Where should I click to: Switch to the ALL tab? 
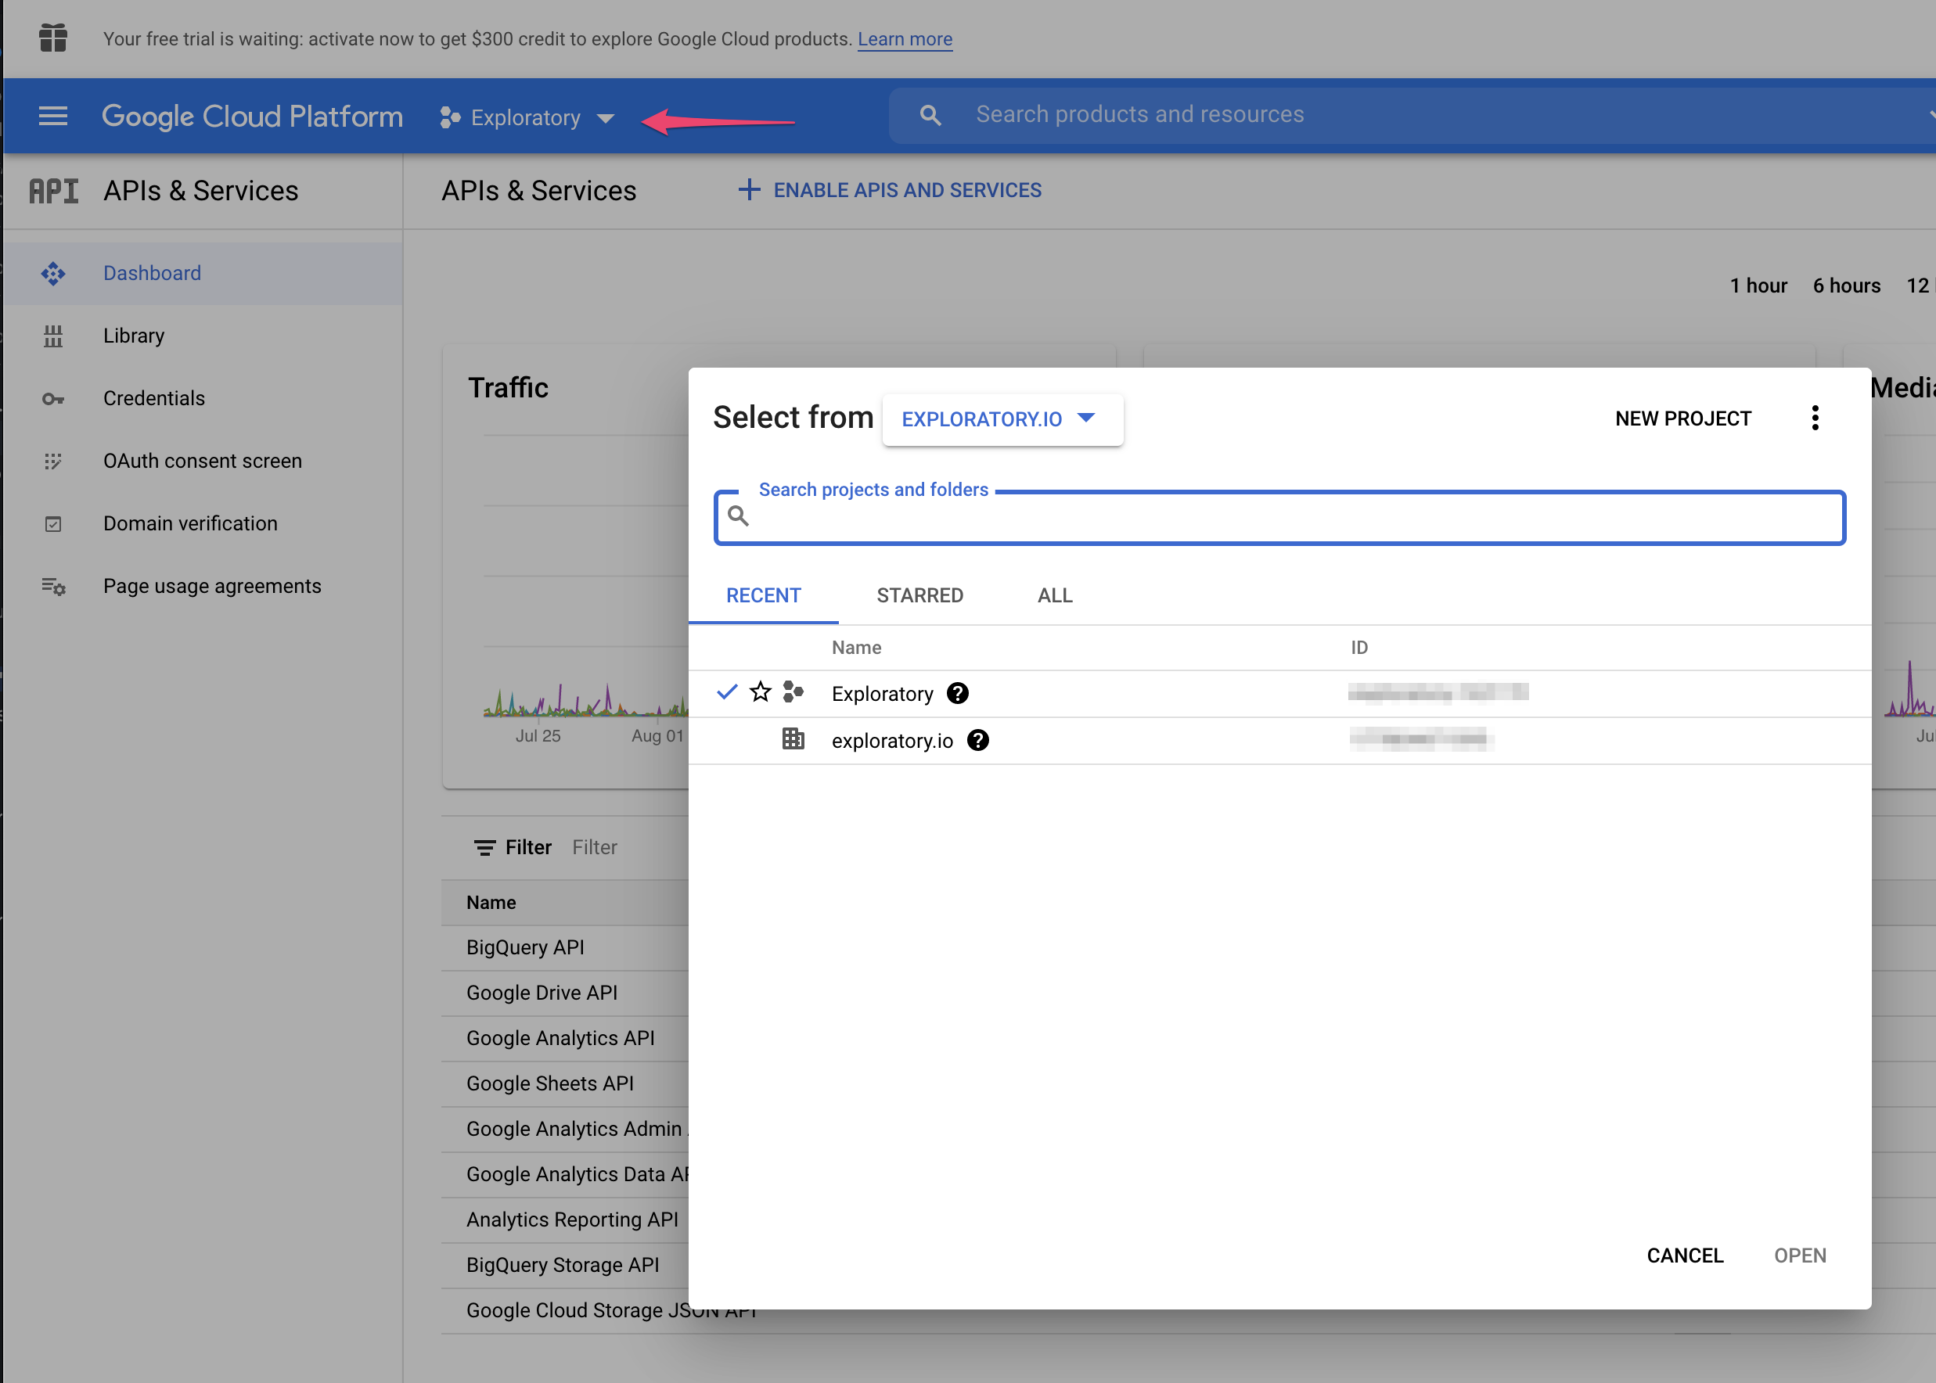tap(1054, 595)
